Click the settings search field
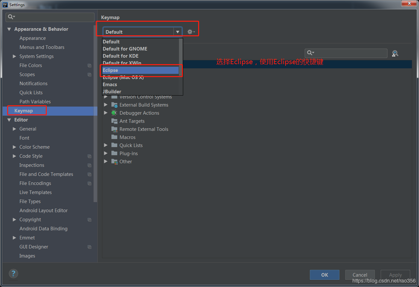The image size is (419, 287). (50, 17)
